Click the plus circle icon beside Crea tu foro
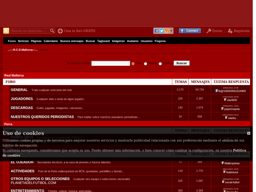 [60, 31]
